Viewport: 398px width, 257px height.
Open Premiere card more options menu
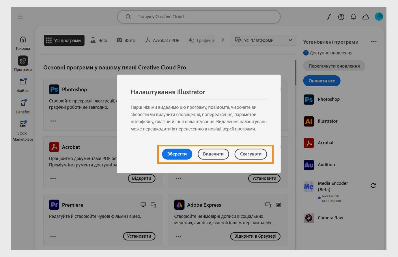tap(53, 236)
